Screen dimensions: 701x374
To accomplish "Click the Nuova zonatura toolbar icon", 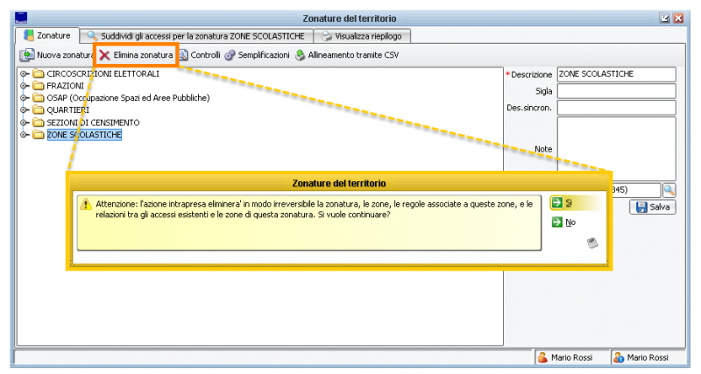I will pos(27,55).
